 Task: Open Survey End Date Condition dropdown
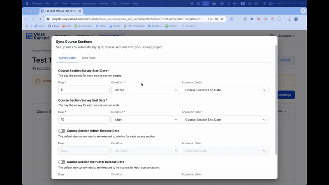pos(145,120)
